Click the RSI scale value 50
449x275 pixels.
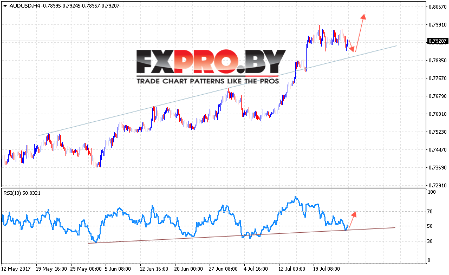point(430,226)
